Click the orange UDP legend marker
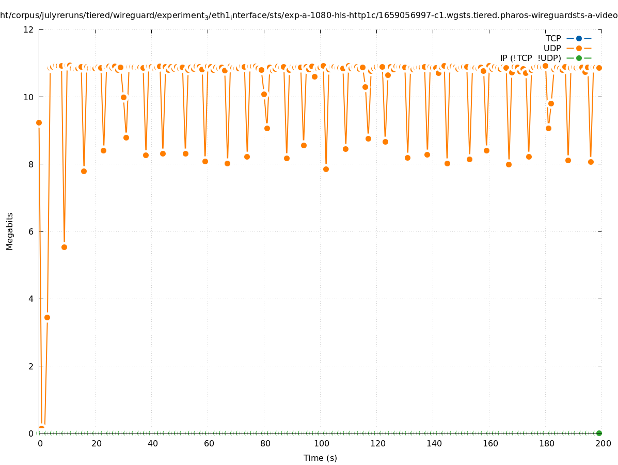Screen dimensions: 618x465 579,48
